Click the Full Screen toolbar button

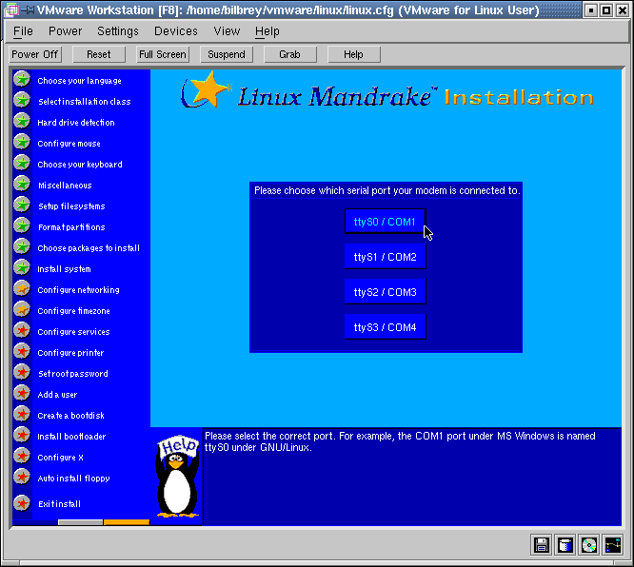(x=163, y=54)
